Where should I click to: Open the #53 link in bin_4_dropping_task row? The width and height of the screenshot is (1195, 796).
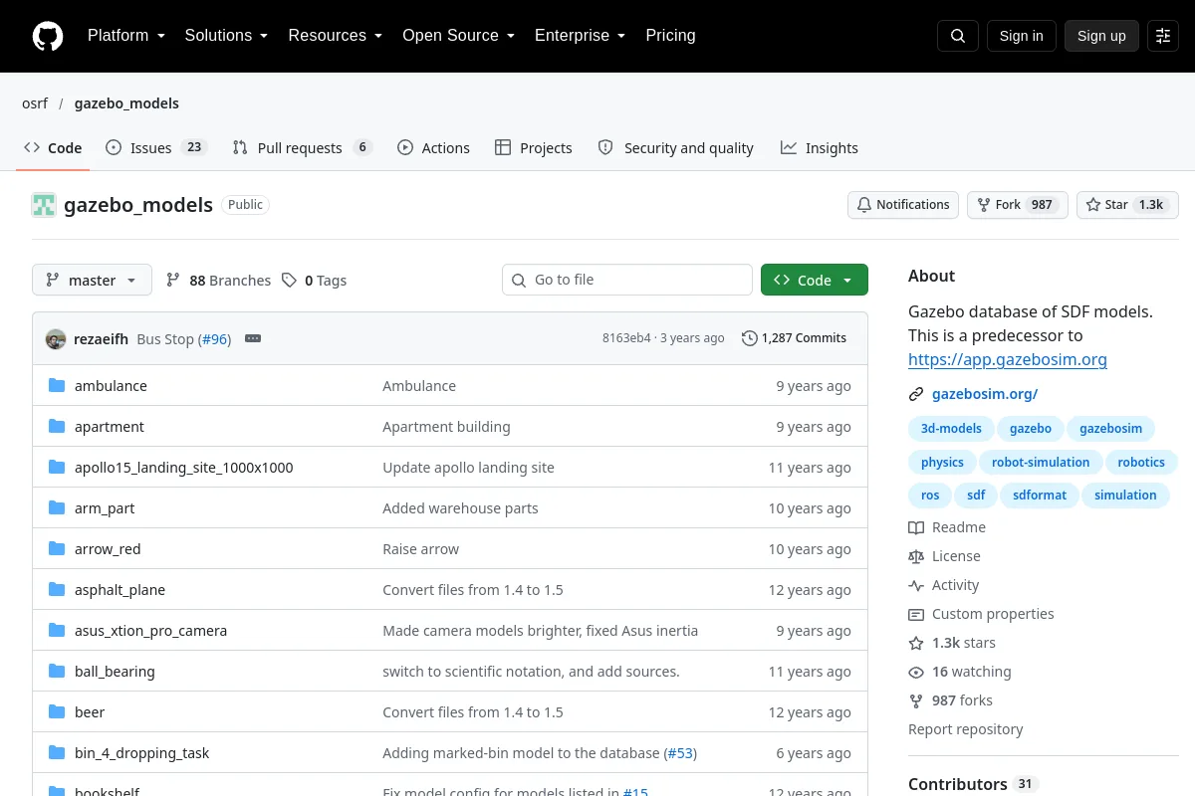click(679, 753)
